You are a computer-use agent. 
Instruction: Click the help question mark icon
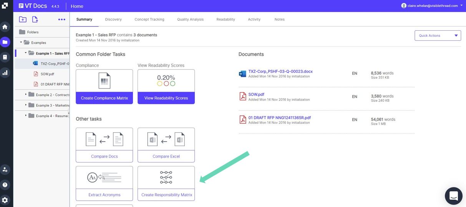5,185
